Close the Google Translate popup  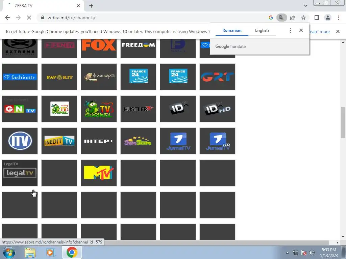[301, 30]
